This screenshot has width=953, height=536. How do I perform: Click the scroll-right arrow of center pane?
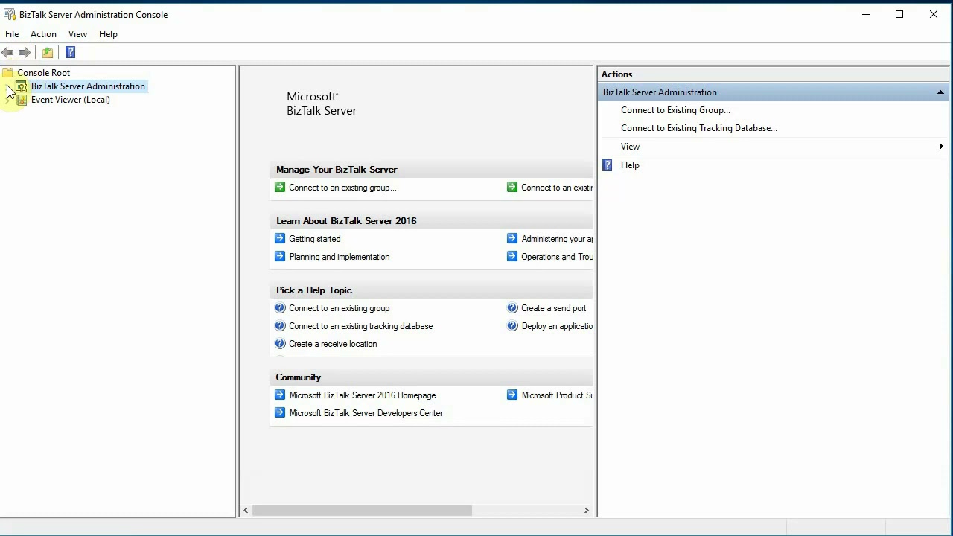[586, 510]
